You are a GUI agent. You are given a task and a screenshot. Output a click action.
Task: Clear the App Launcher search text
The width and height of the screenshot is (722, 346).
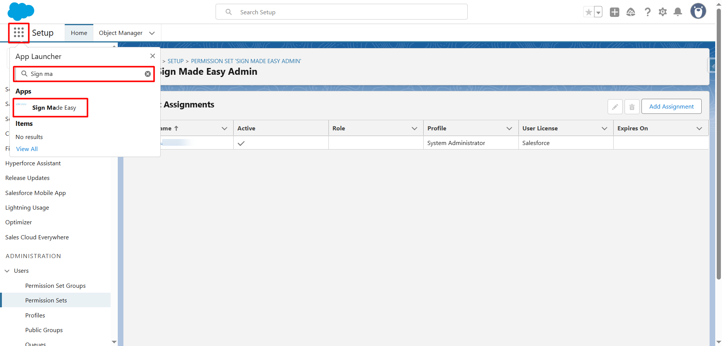pyautogui.click(x=148, y=74)
